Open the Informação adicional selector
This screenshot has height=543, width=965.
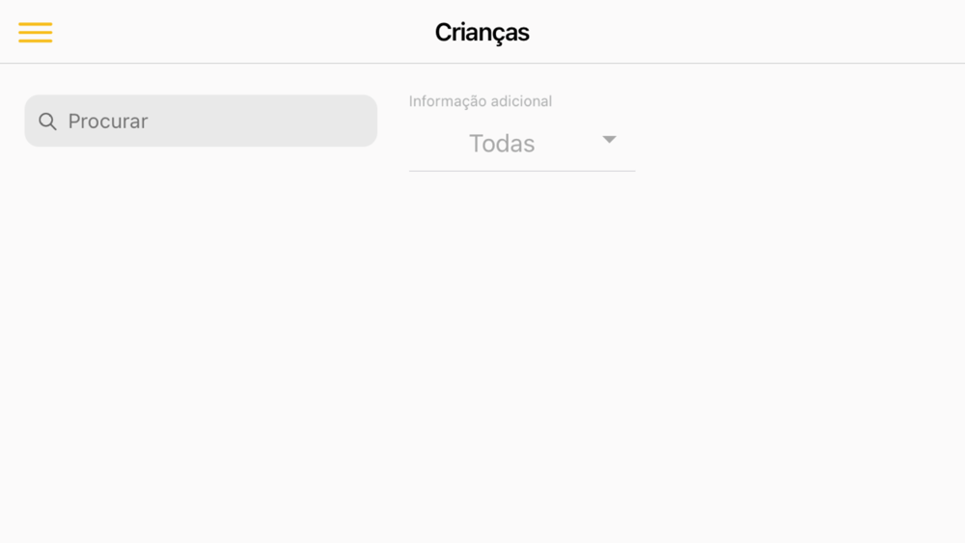pyautogui.click(x=522, y=144)
